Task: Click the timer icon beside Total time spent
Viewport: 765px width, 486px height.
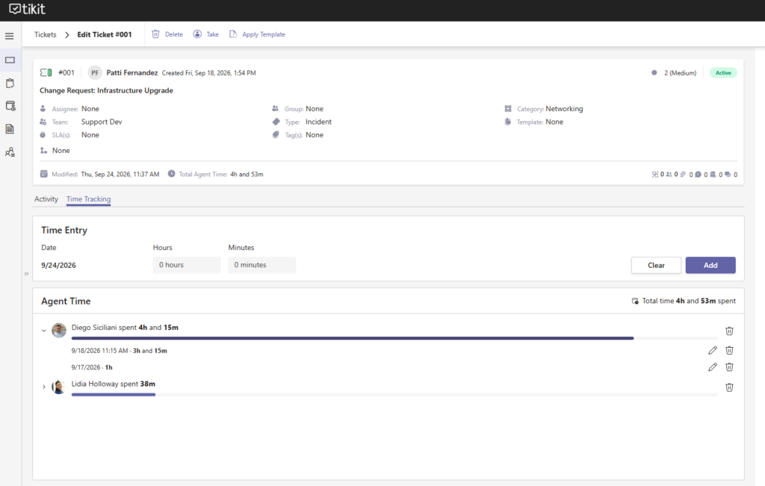Action: coord(635,302)
